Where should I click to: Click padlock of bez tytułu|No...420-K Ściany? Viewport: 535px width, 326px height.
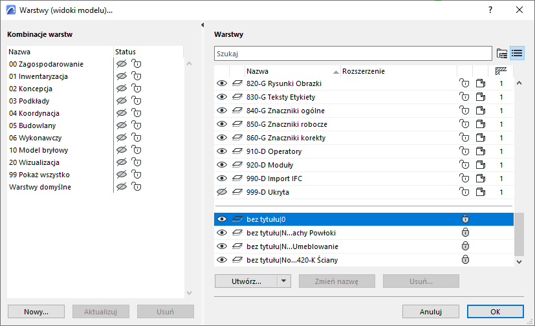point(465,260)
